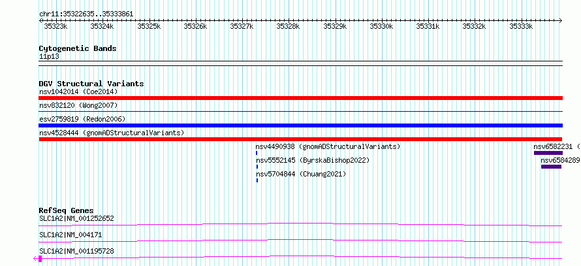Click the 35323k ruler tick label

point(55,26)
